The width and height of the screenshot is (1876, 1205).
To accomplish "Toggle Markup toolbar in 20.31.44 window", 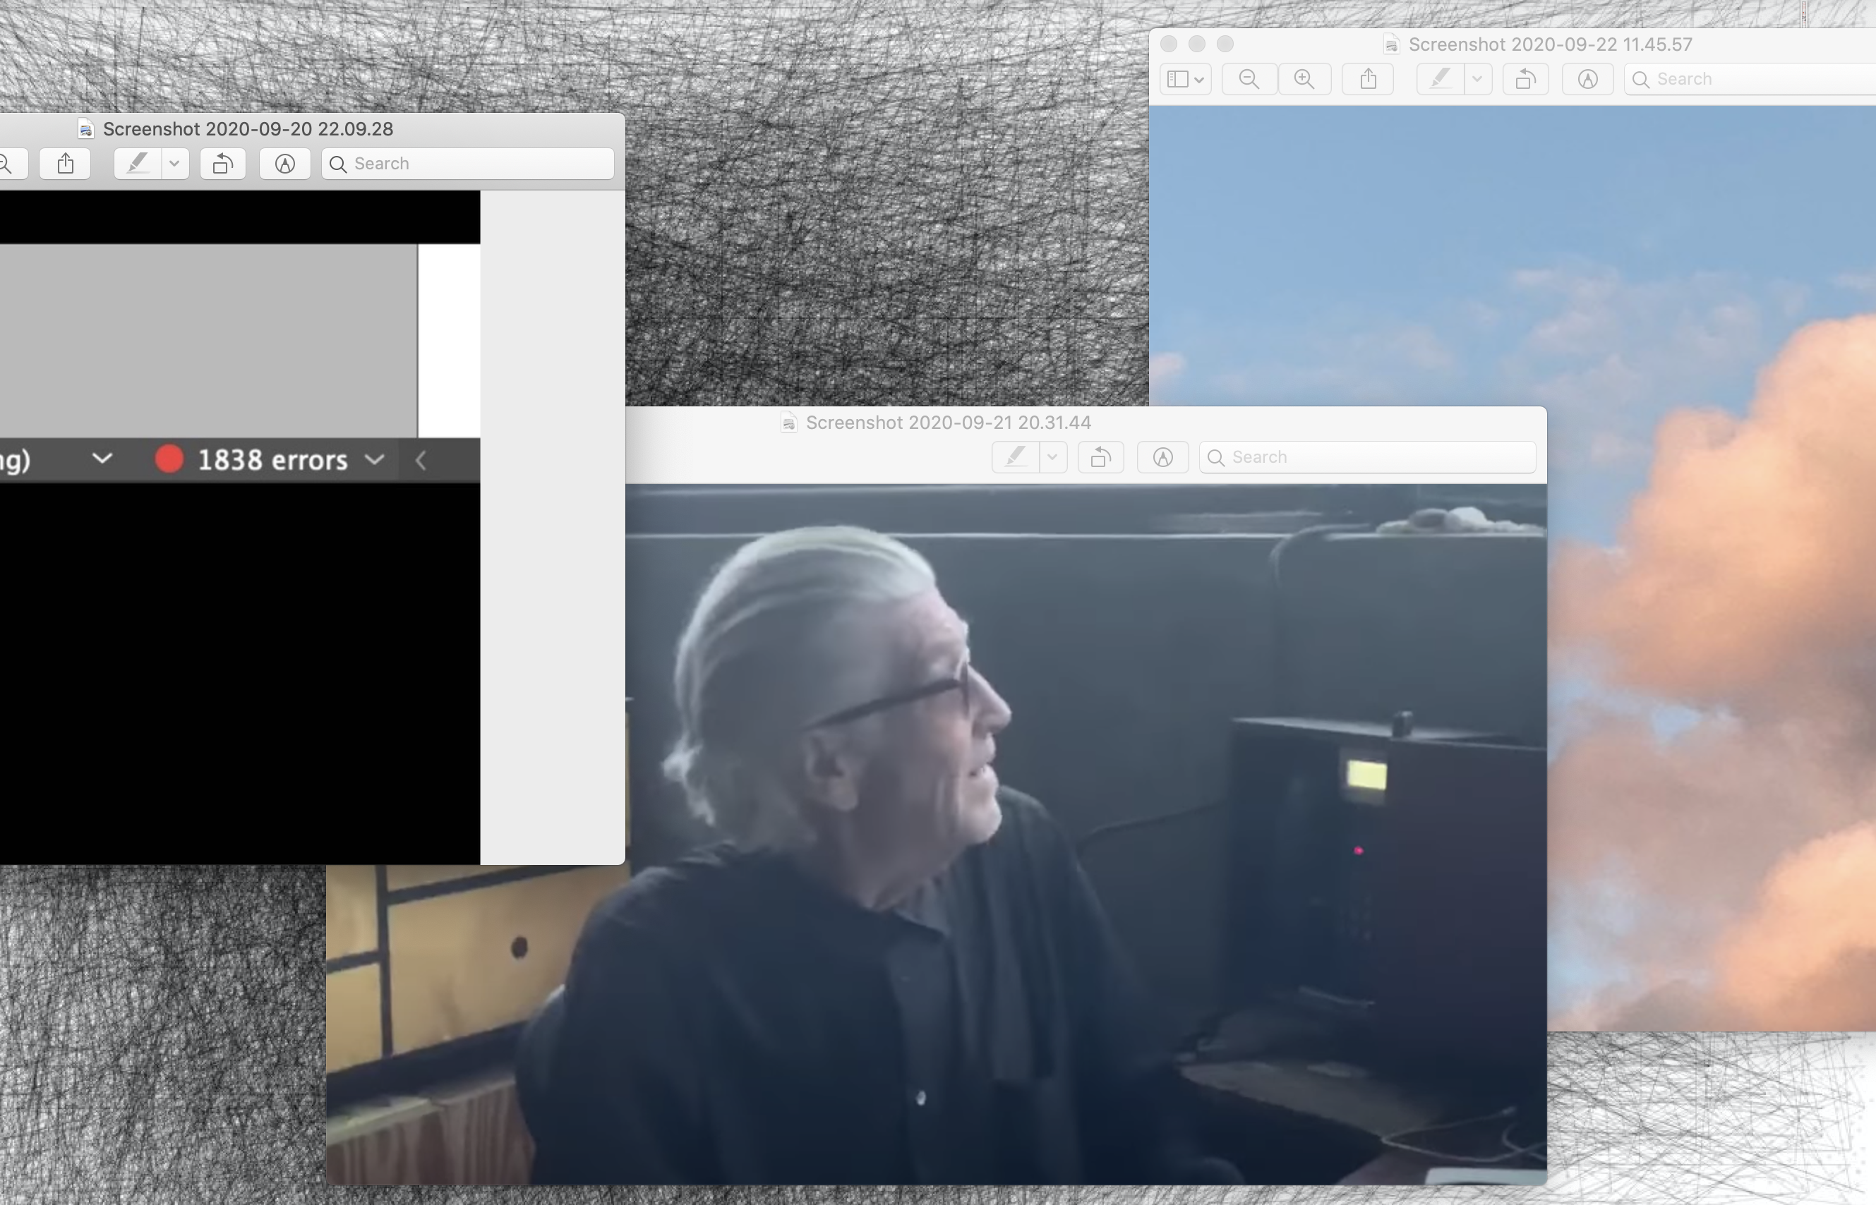I will pyautogui.click(x=1163, y=457).
